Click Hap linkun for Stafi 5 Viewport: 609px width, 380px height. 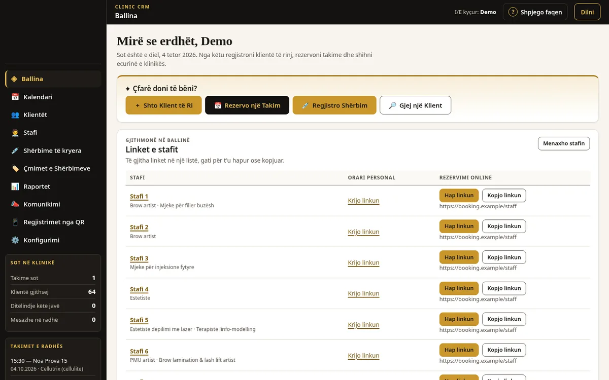459,319
